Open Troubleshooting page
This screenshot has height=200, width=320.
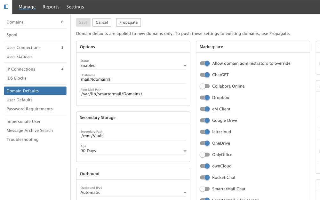click(x=35, y=140)
